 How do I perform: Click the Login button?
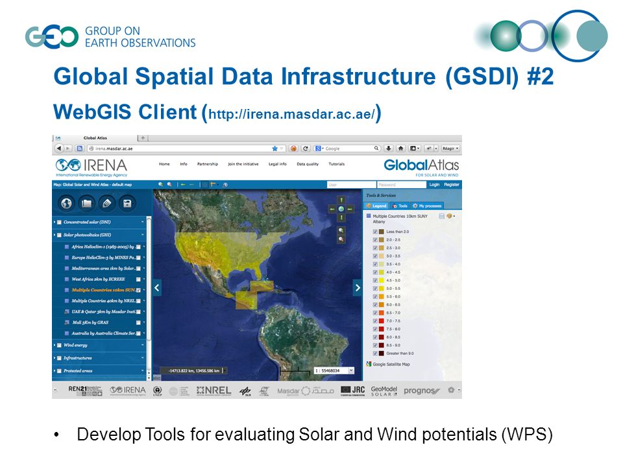point(434,185)
